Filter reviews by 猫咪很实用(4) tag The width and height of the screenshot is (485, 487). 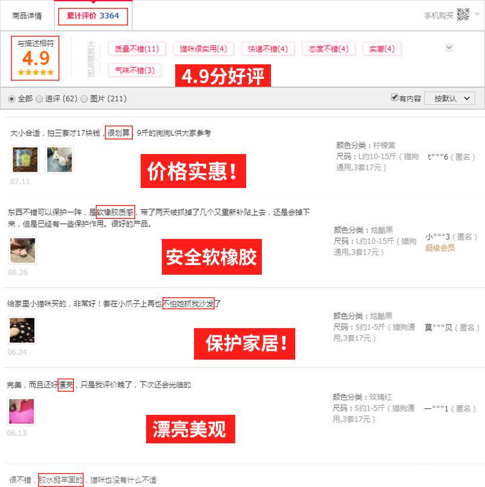(203, 49)
